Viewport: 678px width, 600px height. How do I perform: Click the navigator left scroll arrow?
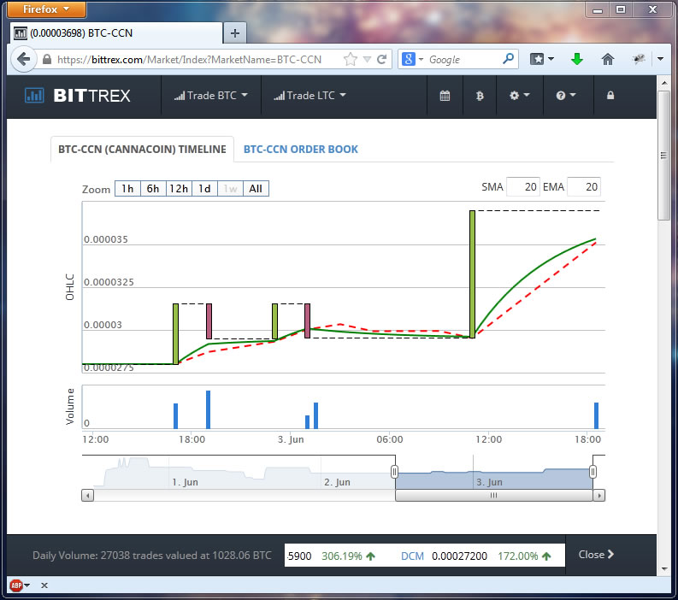(x=88, y=496)
